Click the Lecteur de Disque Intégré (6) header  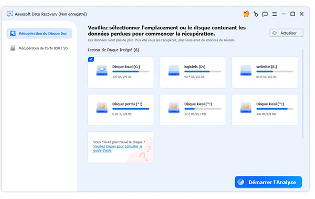pos(113,50)
